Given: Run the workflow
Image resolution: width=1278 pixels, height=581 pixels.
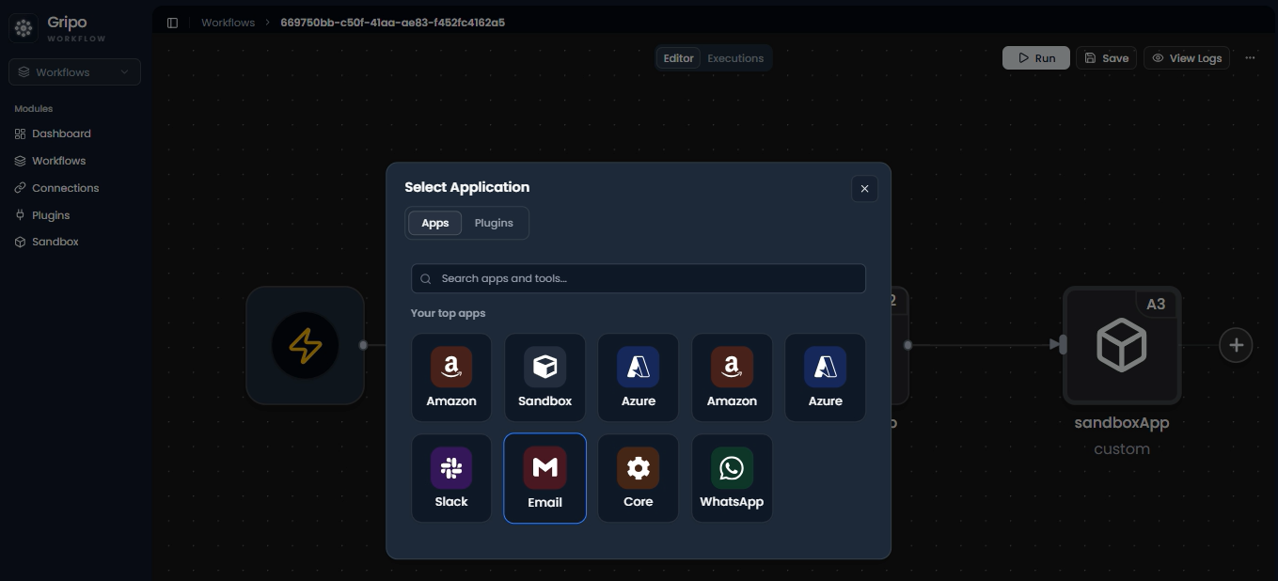Looking at the screenshot, I should 1036,57.
